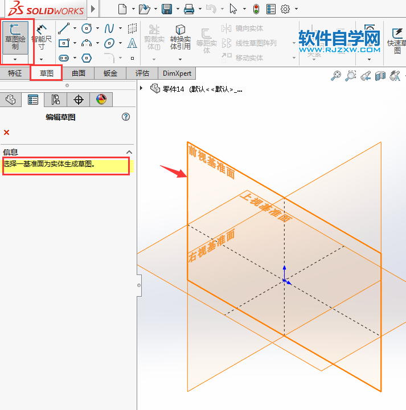
Task: Cancel the sketch with the red X
Action: (x=6, y=133)
